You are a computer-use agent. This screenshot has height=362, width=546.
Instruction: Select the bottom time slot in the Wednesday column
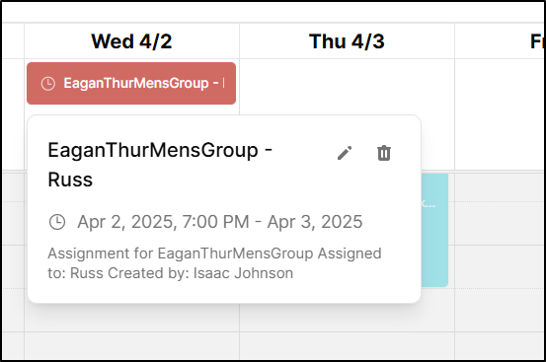[131, 346]
